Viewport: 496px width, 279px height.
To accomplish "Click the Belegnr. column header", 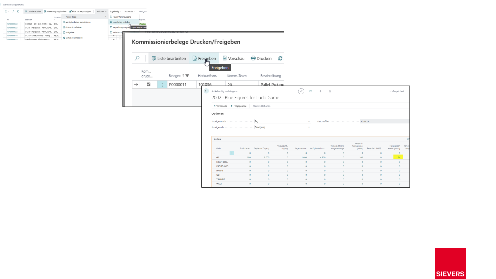I will tap(175, 76).
